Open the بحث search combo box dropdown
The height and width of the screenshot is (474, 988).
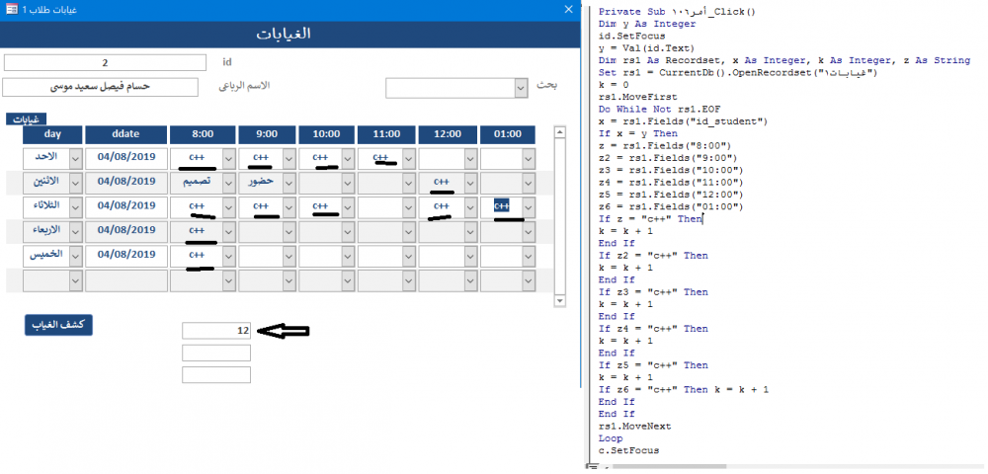(x=521, y=88)
